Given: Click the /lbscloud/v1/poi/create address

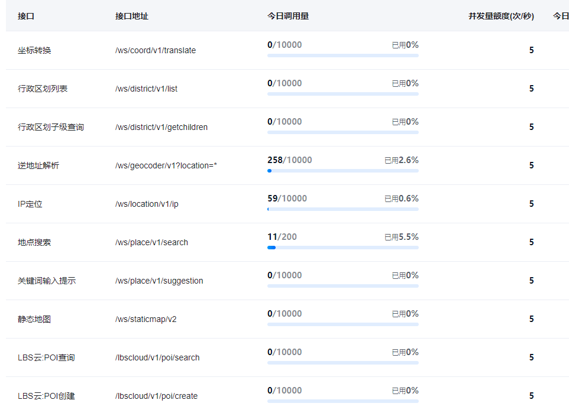Looking at the screenshot, I should click(x=156, y=396).
